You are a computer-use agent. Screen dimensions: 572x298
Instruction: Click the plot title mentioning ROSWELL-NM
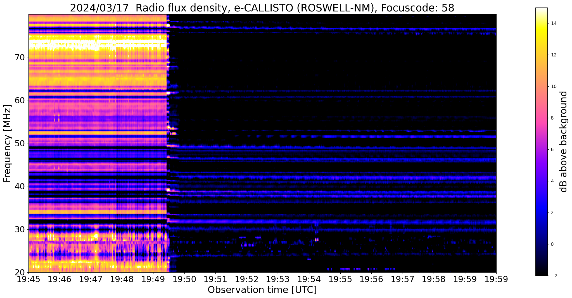pyautogui.click(x=262, y=8)
